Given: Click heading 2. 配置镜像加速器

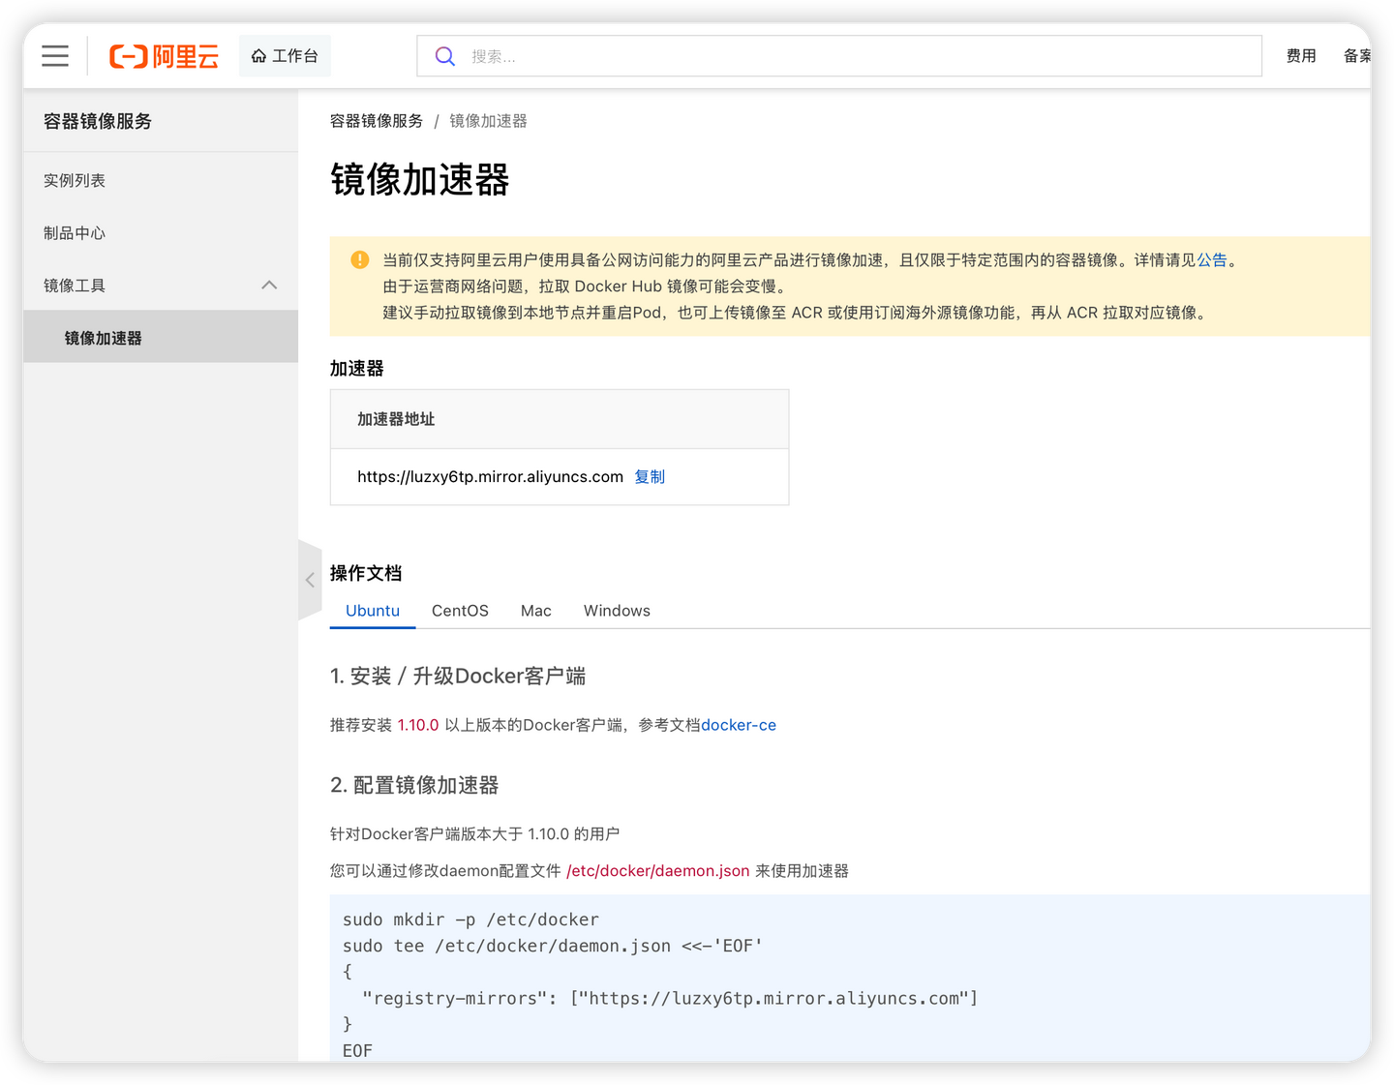Looking at the screenshot, I should [414, 785].
